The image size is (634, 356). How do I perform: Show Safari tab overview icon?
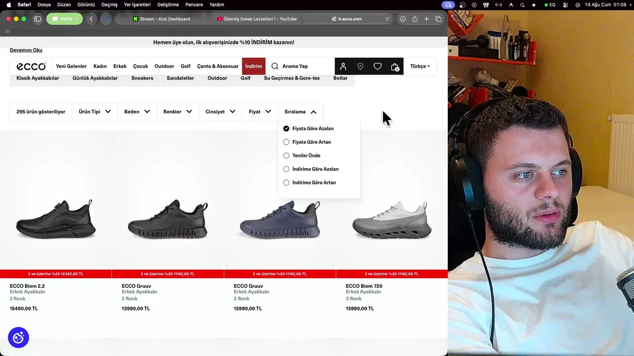pyautogui.click(x=438, y=19)
